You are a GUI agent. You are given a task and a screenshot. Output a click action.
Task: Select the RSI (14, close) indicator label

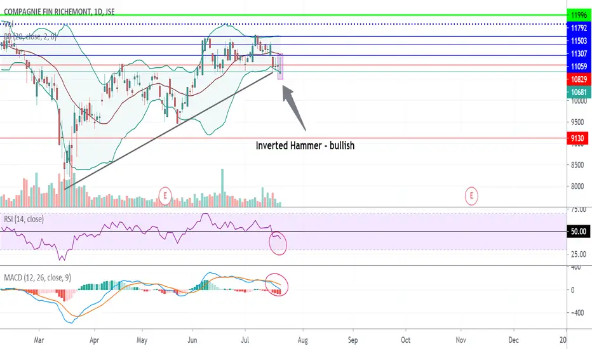click(24, 219)
